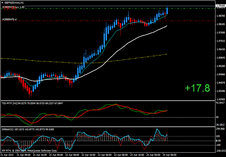The image size is (226, 157).
Task: Click the 23 Apr 16:00 time label
Action: (137, 155)
